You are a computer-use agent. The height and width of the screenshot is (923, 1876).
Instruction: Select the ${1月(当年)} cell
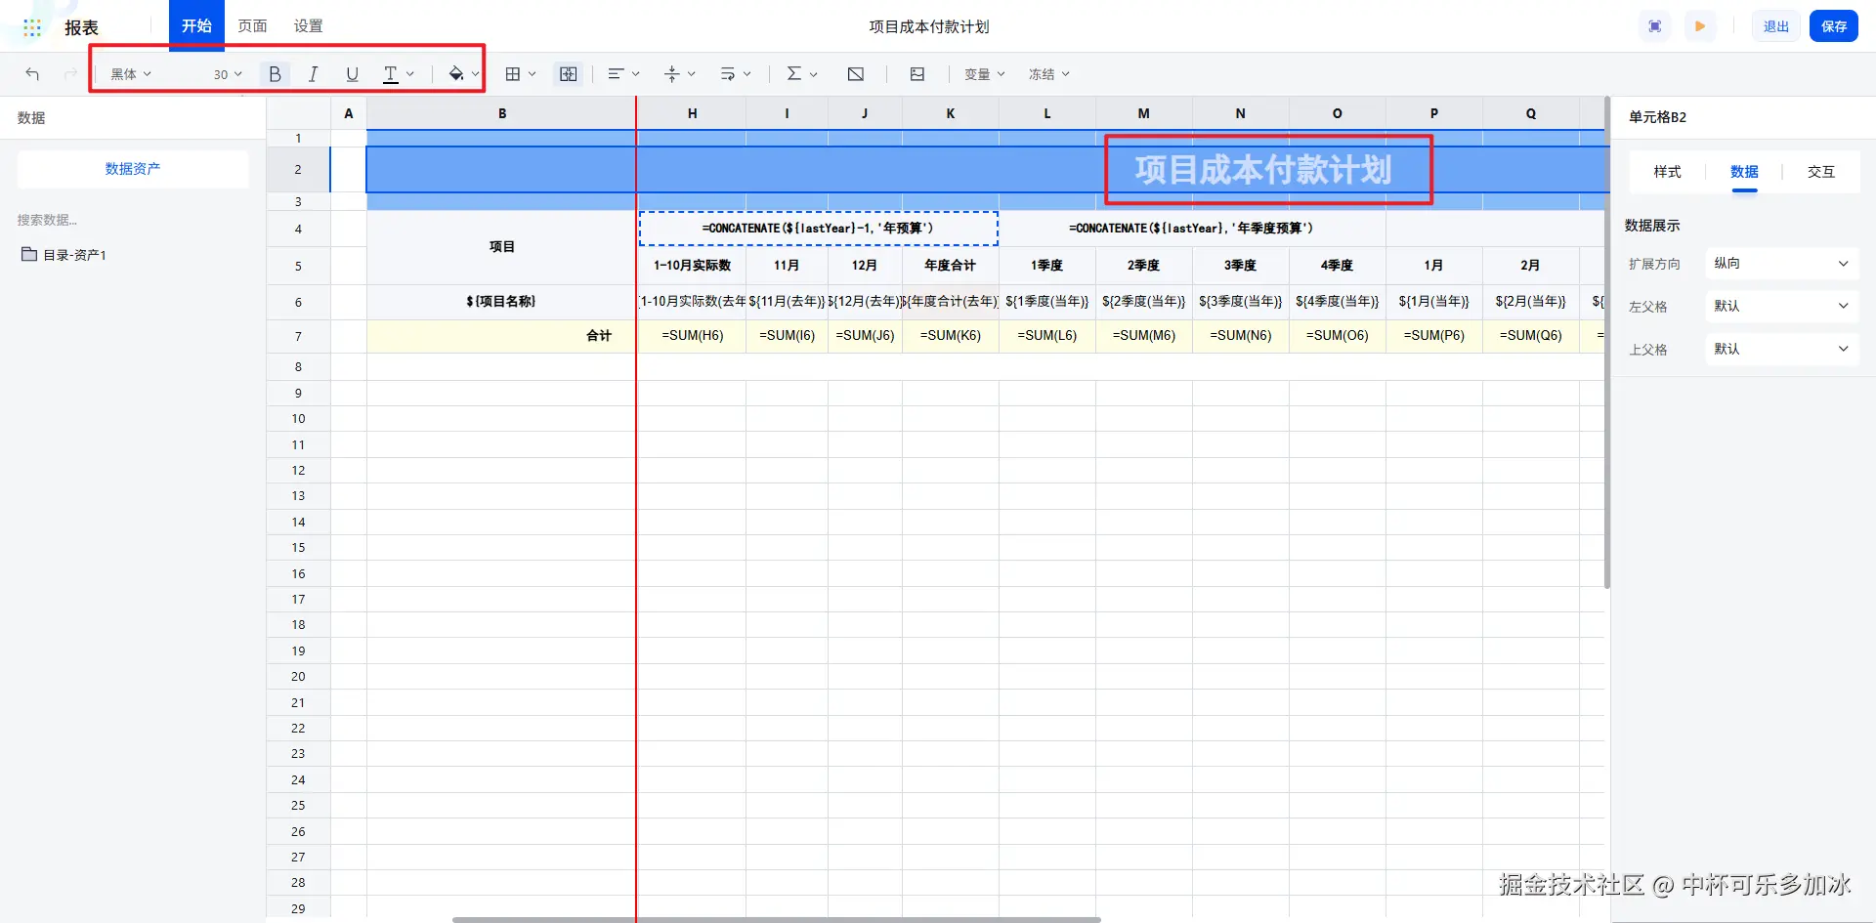point(1434,302)
